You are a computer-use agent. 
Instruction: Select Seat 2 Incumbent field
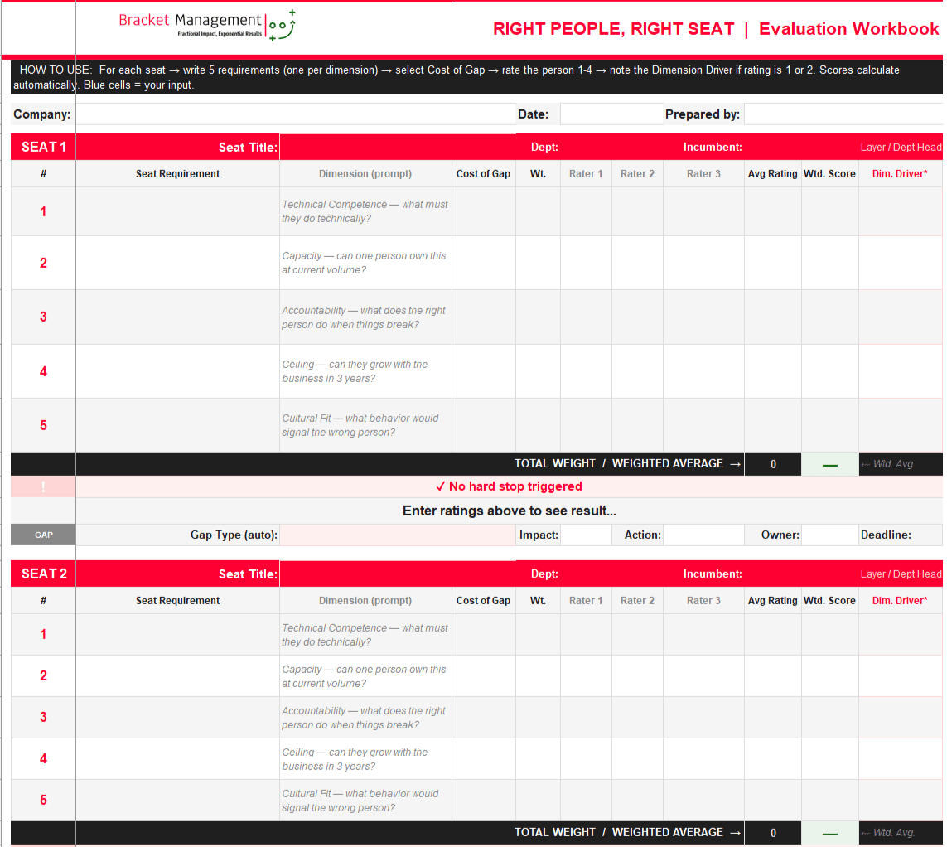pos(712,574)
